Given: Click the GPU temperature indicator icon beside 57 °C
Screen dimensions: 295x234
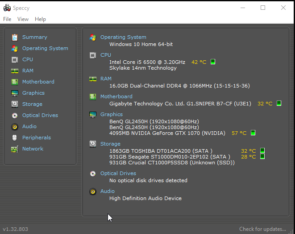Looking at the screenshot, I should [x=253, y=133].
